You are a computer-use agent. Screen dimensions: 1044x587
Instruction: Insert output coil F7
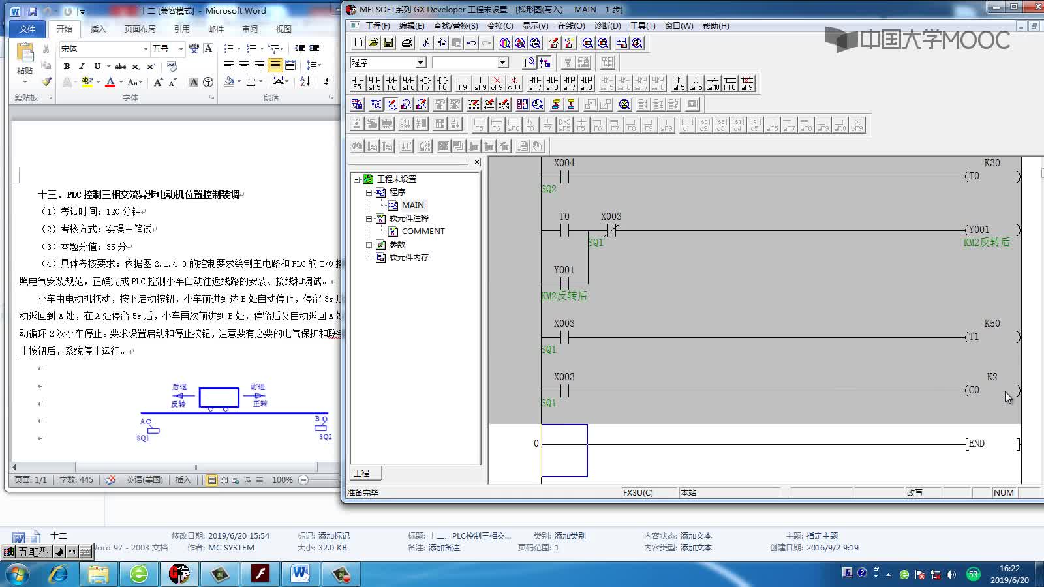pyautogui.click(x=425, y=83)
